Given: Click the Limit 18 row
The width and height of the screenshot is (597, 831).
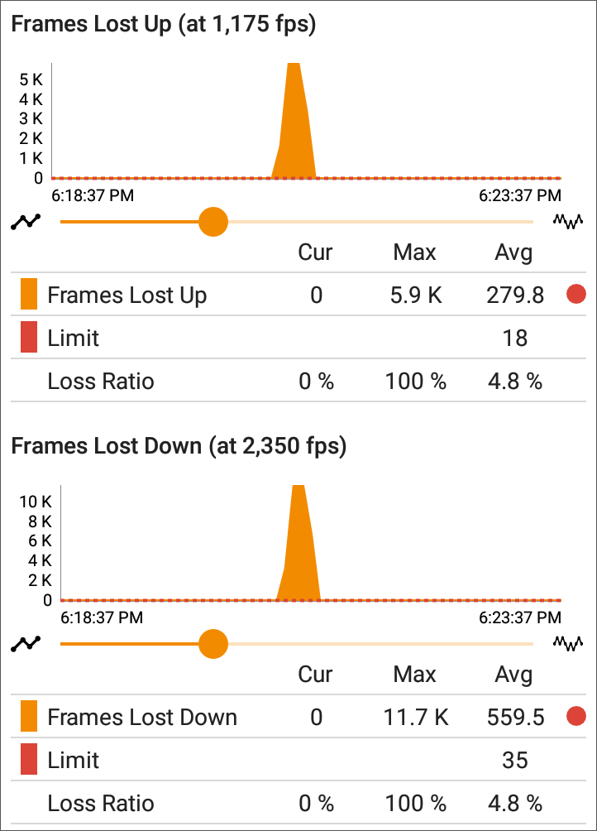Looking at the screenshot, I should [298, 337].
